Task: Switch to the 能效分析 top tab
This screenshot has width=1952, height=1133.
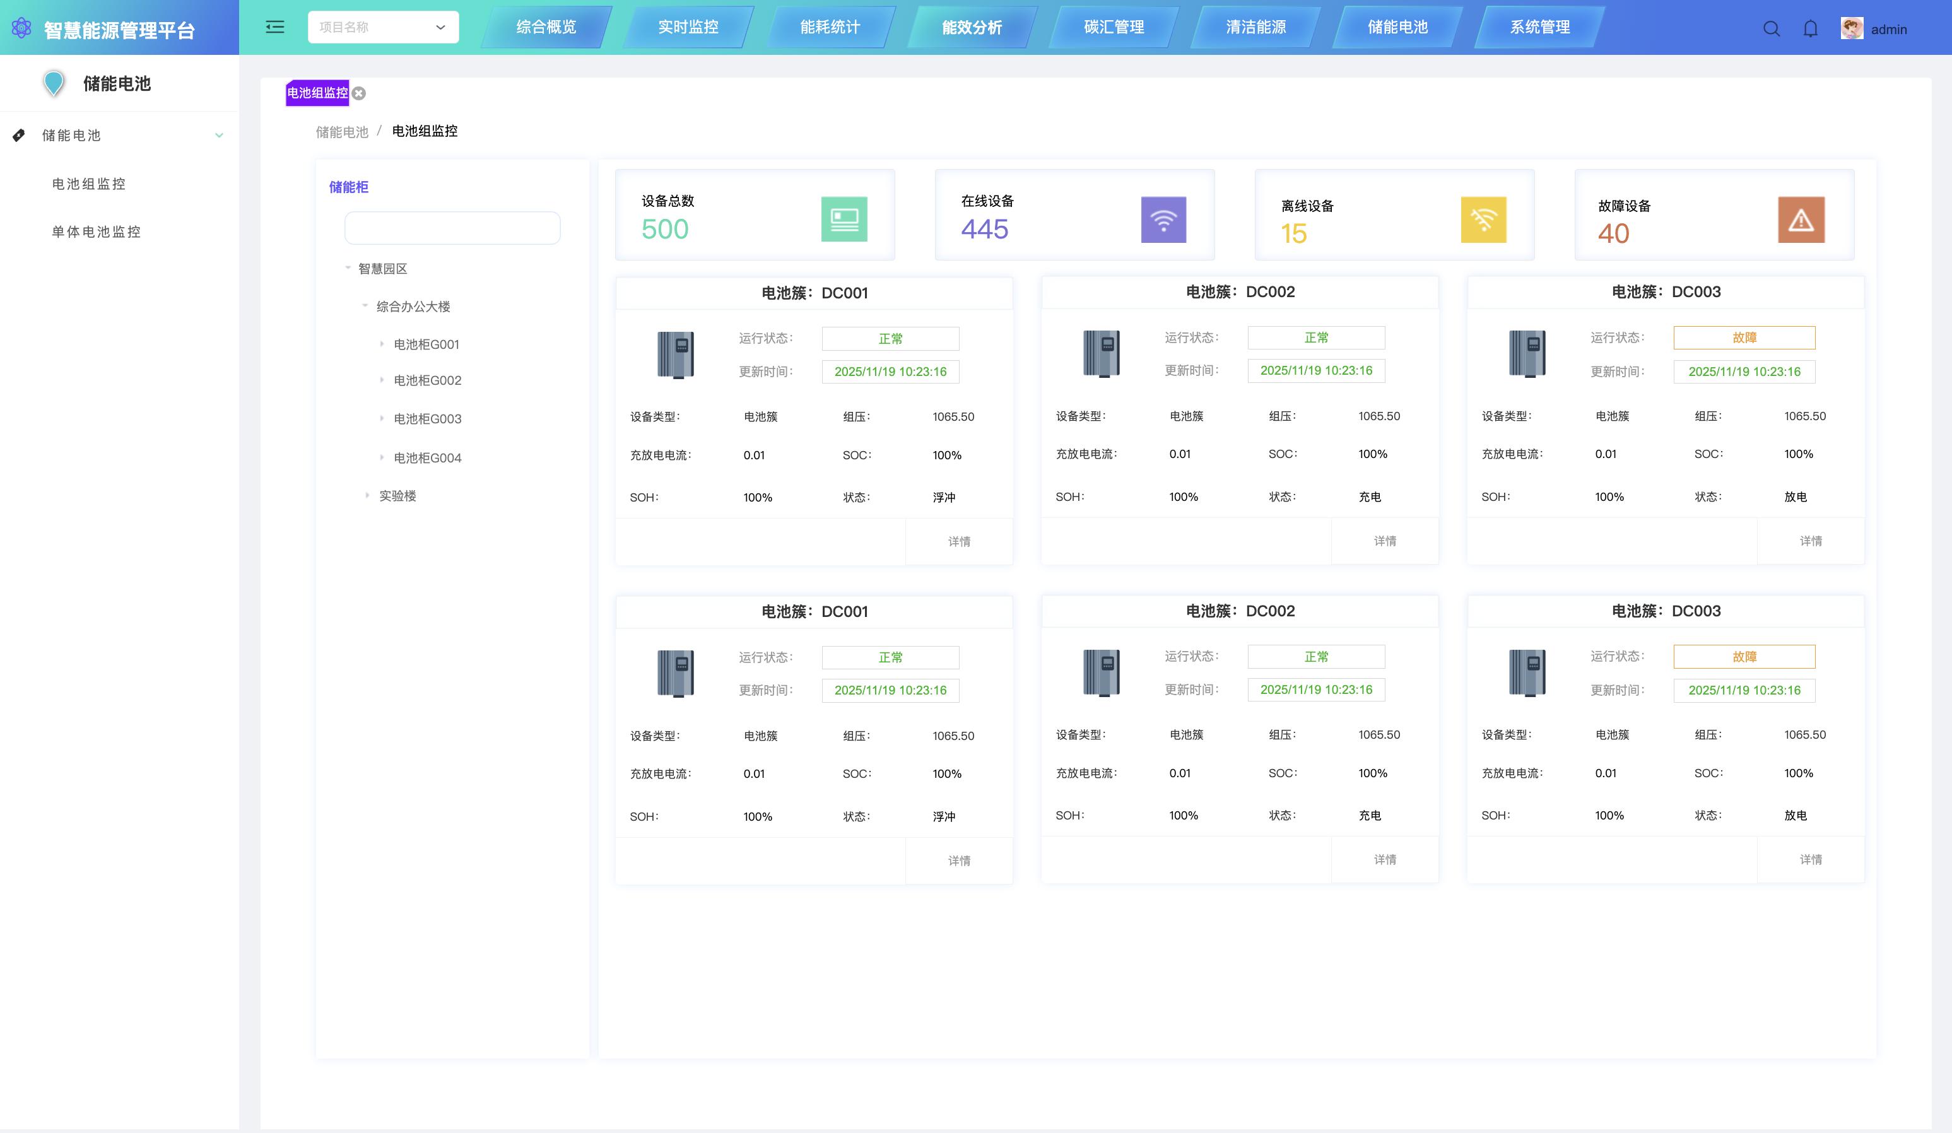Action: click(972, 27)
